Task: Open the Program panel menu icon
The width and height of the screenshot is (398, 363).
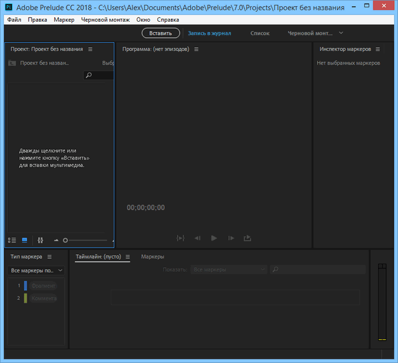Action: coord(197,49)
